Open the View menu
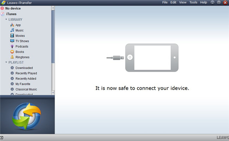 pos(183,2)
